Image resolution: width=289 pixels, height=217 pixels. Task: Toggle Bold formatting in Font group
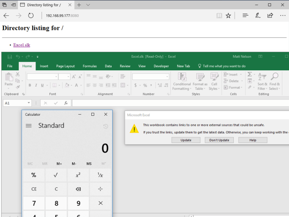click(x=30, y=85)
